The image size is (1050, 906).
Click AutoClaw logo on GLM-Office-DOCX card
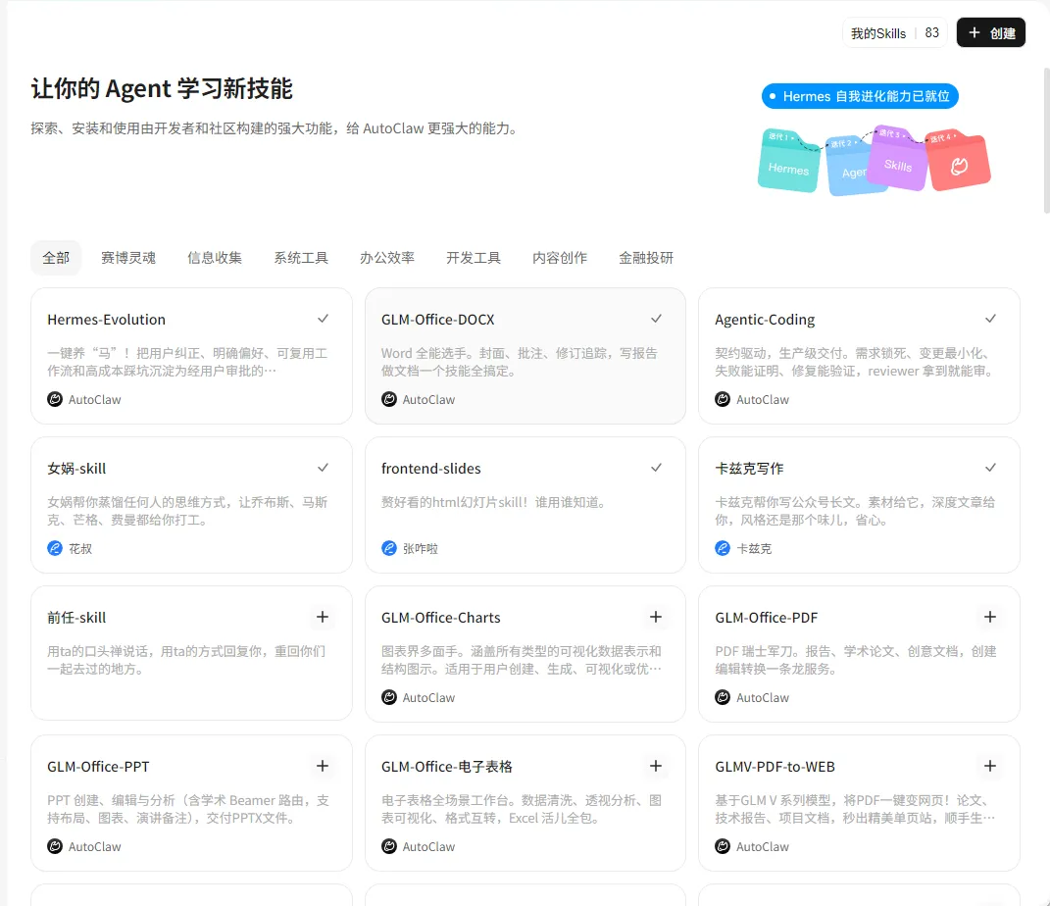389,399
